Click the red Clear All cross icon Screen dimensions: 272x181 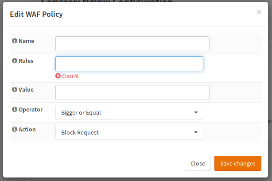[58, 76]
